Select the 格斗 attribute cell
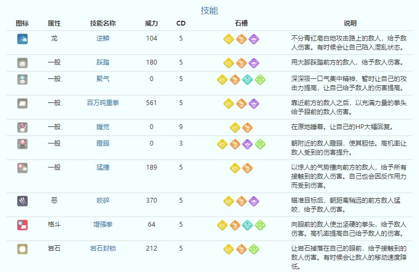This screenshot has height=272, width=419. coord(55,225)
